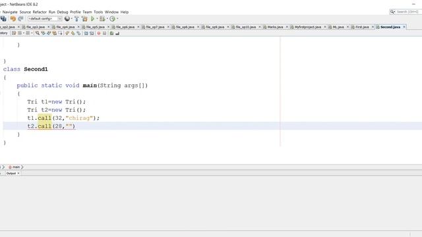The image size is (422, 237).
Task: Open the Navigate menu
Action: (x=10, y=12)
